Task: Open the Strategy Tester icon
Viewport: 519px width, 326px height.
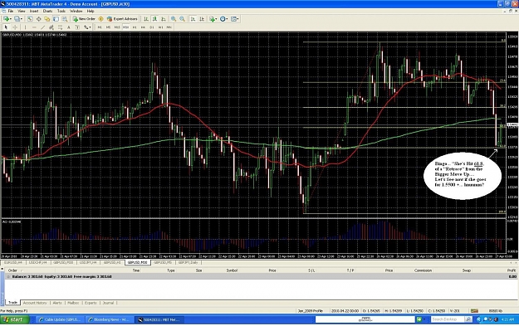Action: click(x=65, y=19)
